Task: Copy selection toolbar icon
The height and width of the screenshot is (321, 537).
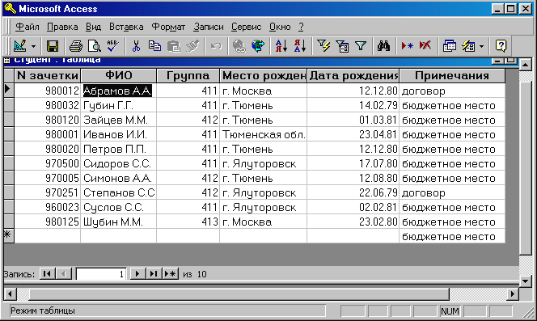Action: point(154,46)
